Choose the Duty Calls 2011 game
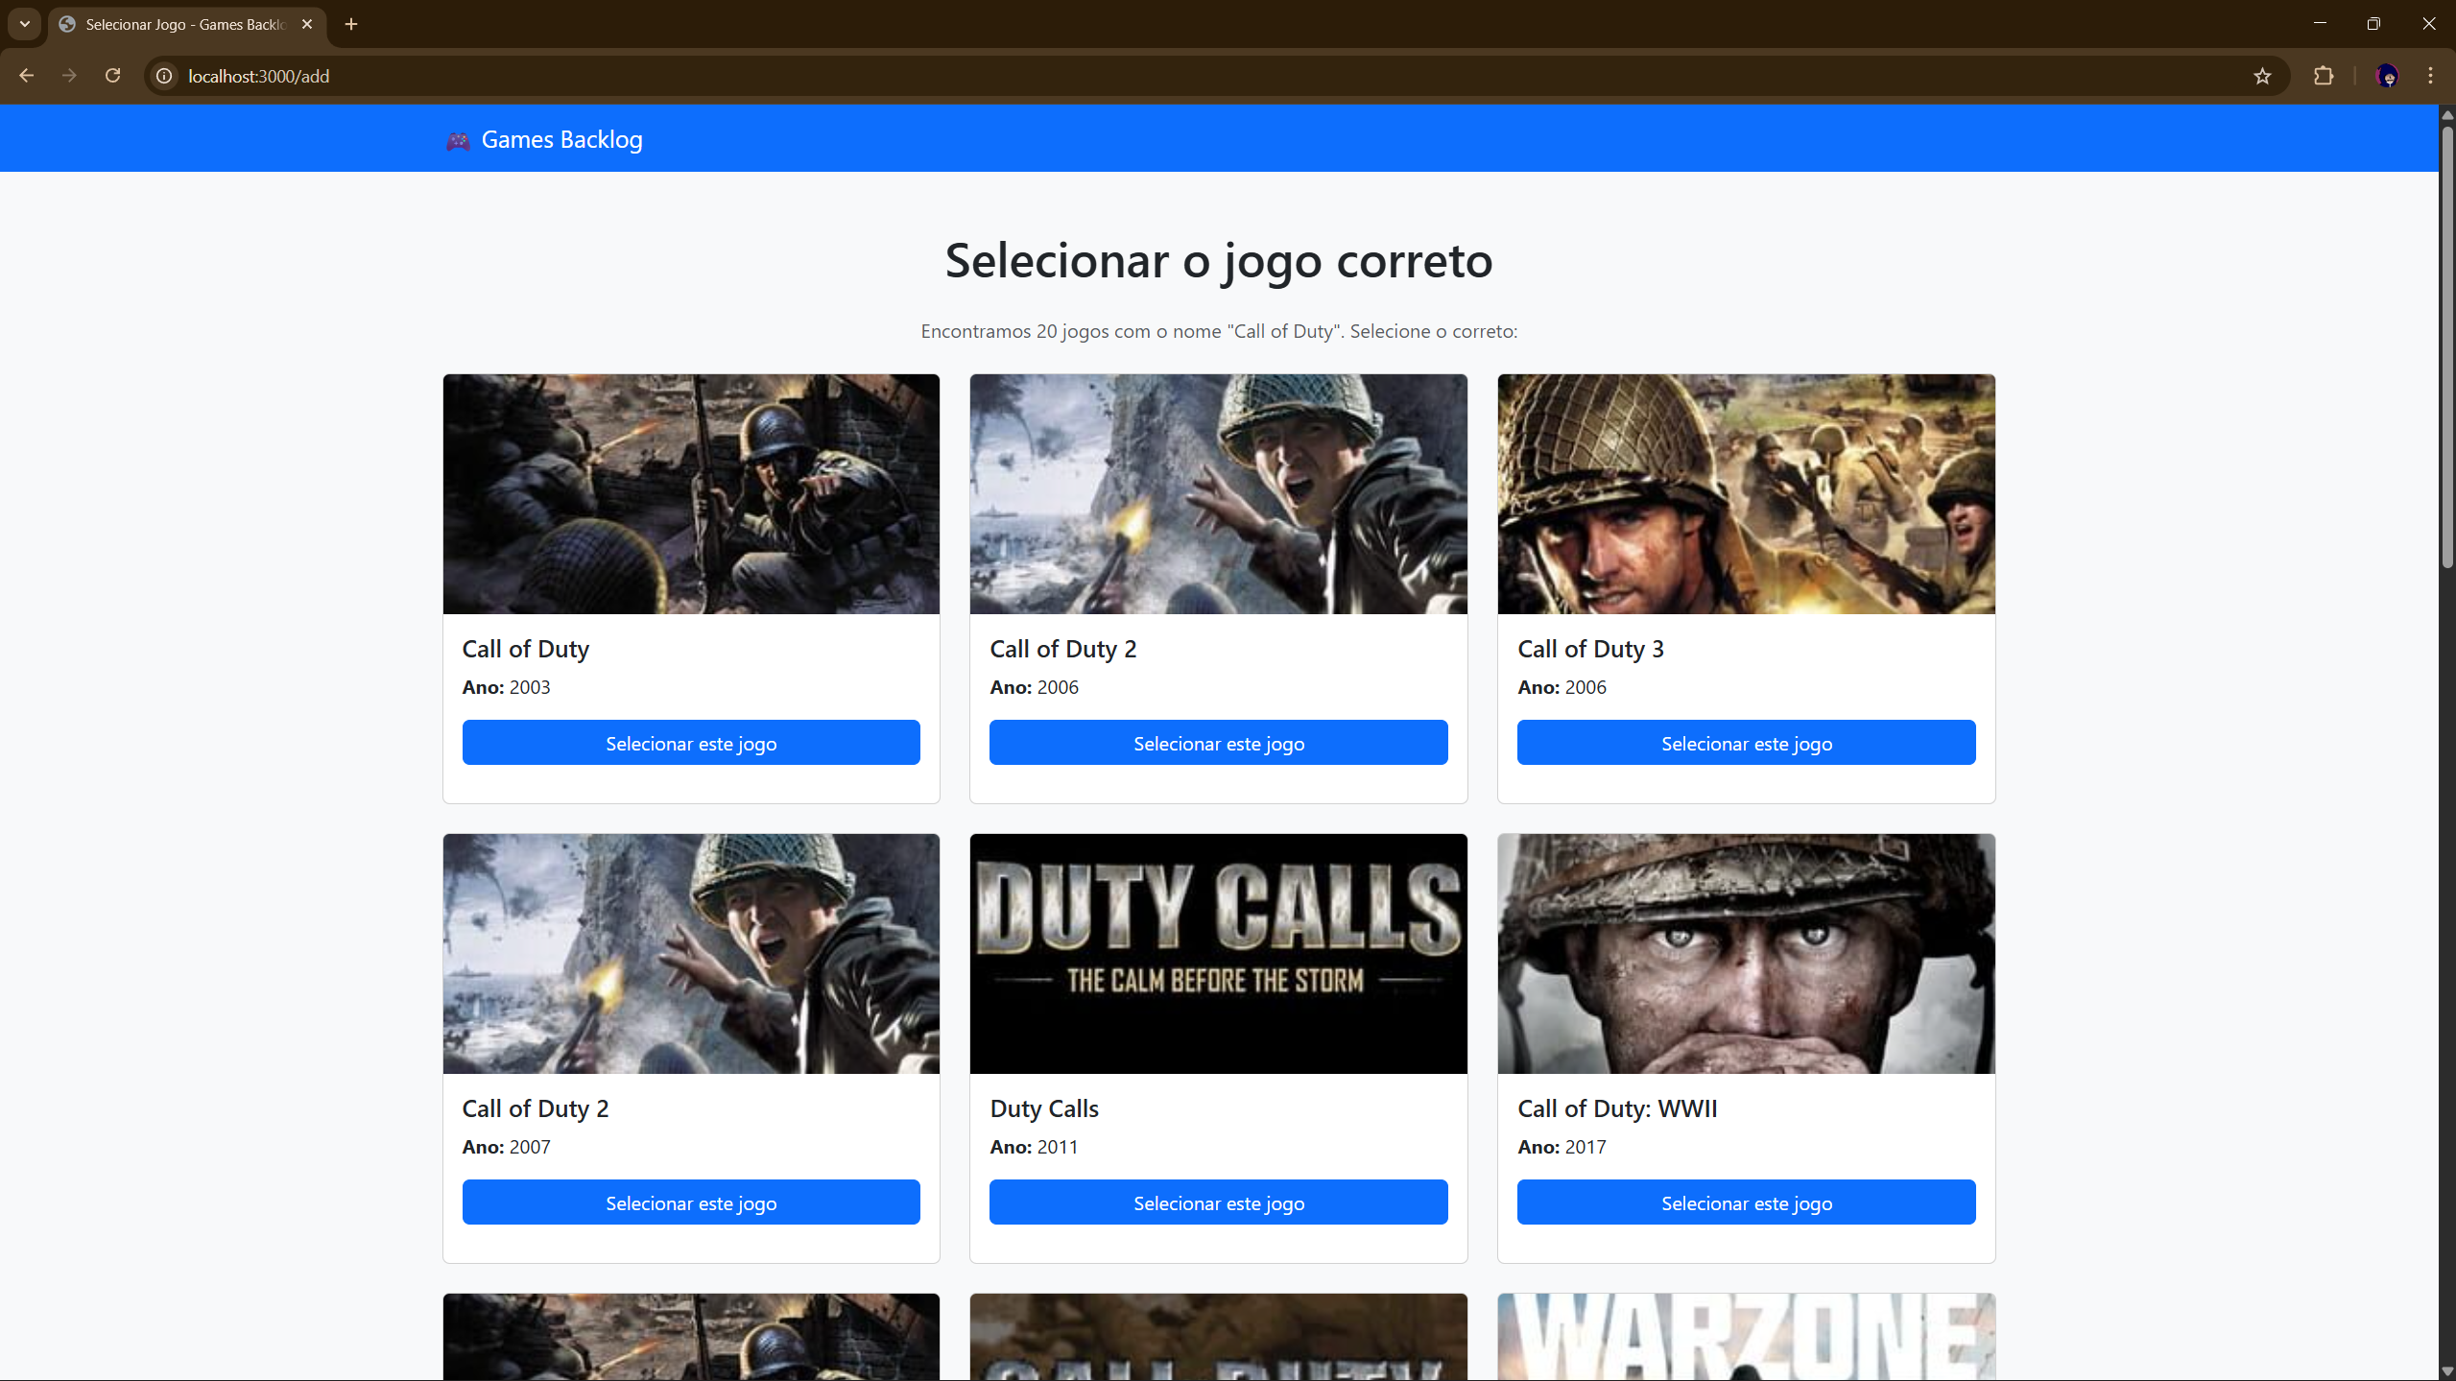 point(1218,1202)
